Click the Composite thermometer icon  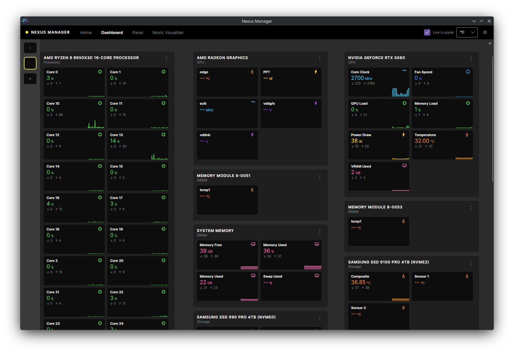pos(403,276)
